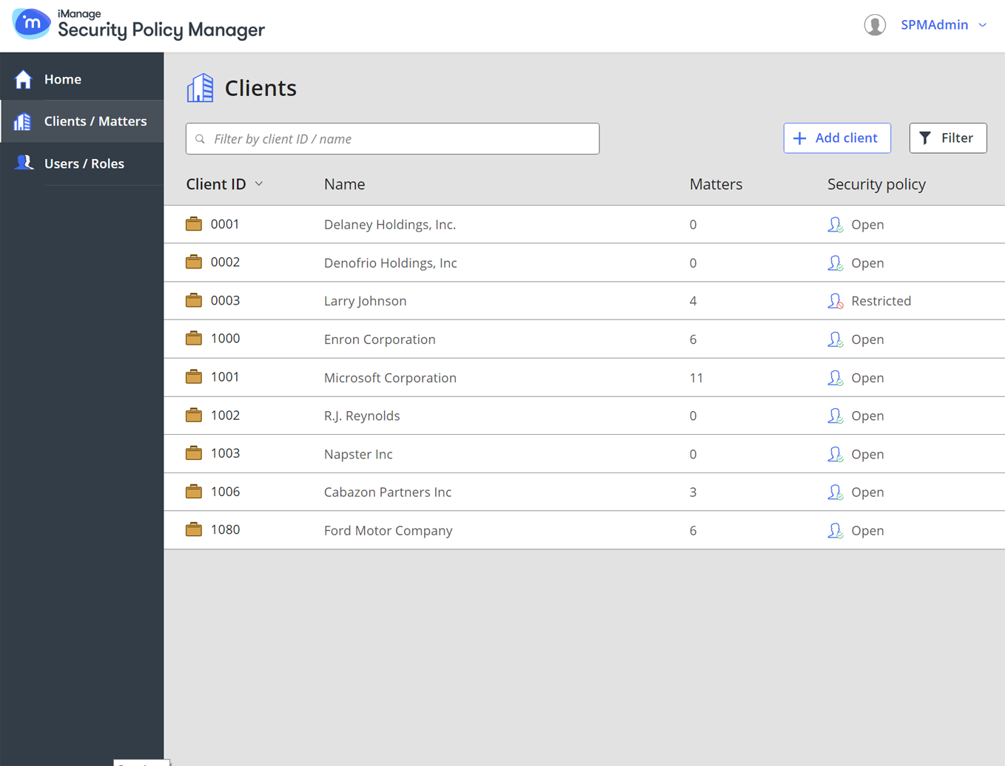Viewport: 1005px width, 766px height.
Task: Click briefcase icon for client 1080
Action: (x=194, y=530)
